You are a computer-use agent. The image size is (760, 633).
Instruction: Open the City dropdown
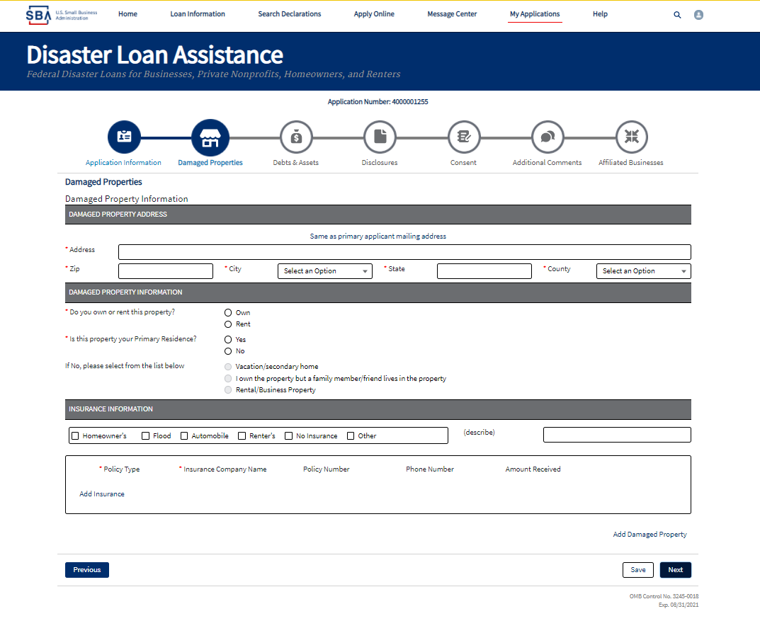pyautogui.click(x=324, y=271)
